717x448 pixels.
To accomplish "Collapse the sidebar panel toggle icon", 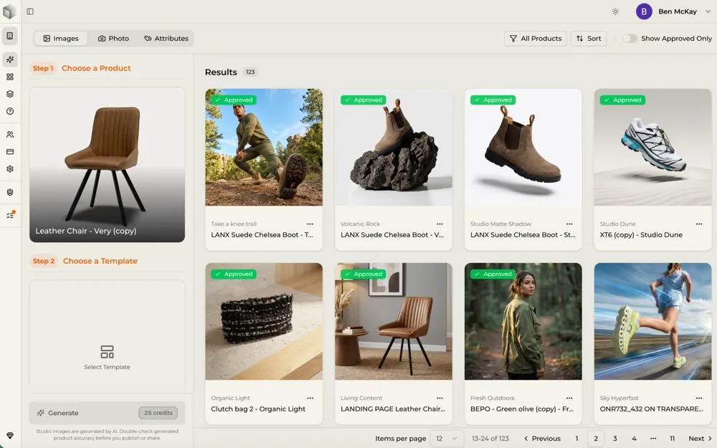I will pyautogui.click(x=30, y=11).
